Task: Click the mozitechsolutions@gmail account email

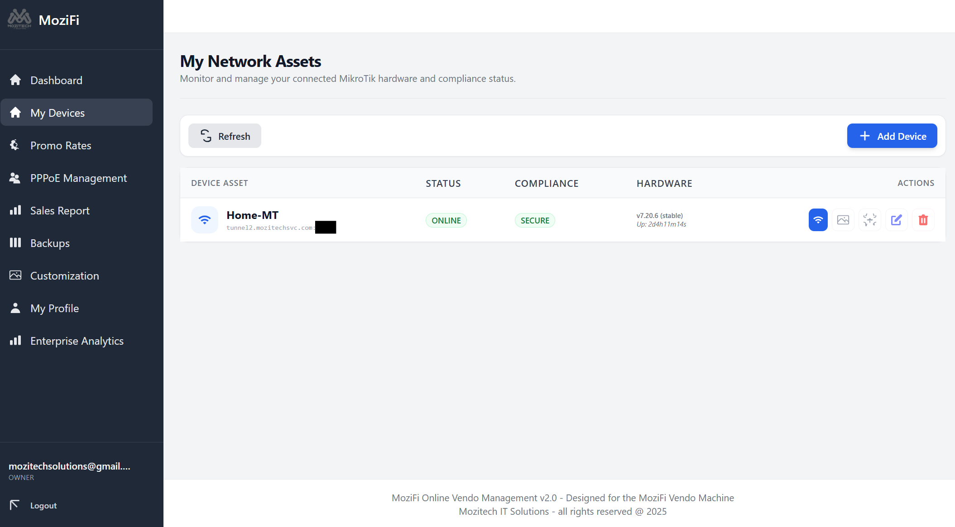Action: coord(69,466)
